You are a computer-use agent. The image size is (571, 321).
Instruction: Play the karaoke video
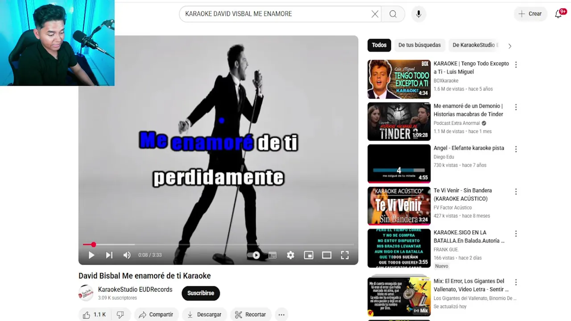point(91,255)
